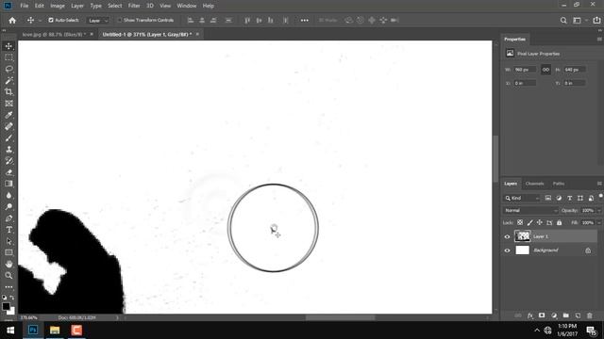604x339 pixels.
Task: Toggle the layer filtering on/off switch
Action: 600,197
